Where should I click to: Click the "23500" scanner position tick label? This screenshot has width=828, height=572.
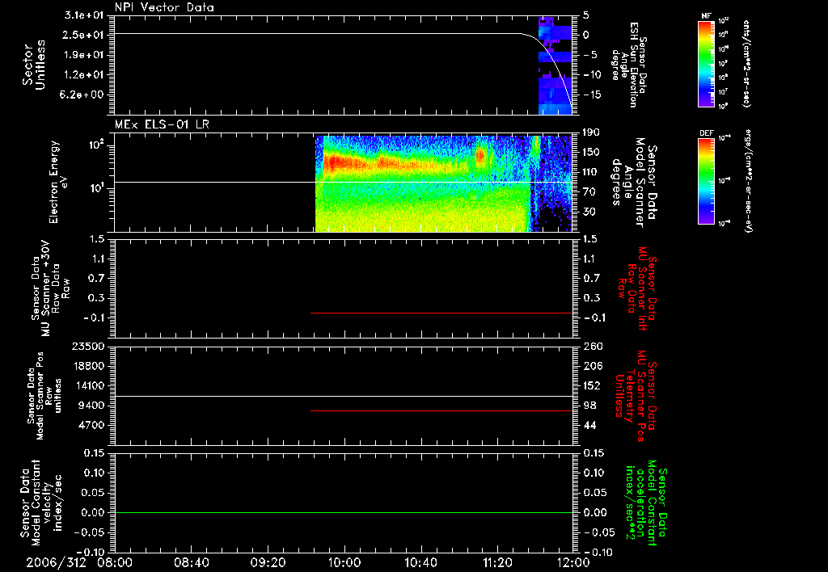[x=88, y=346]
